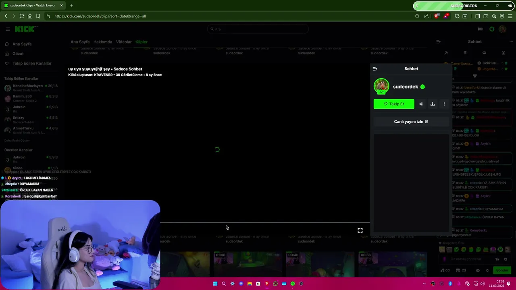Open the clip three-dot options menu
The width and height of the screenshot is (516, 290).
coord(444,104)
